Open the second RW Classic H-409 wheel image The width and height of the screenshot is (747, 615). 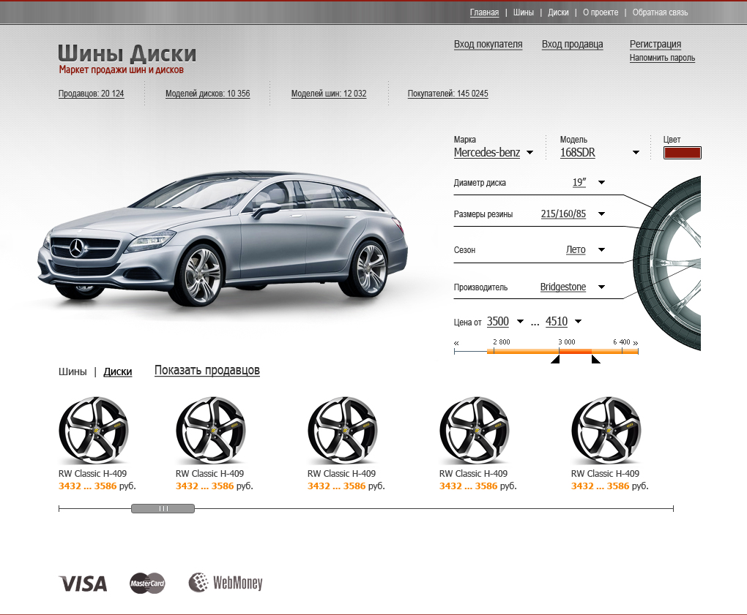pos(211,431)
